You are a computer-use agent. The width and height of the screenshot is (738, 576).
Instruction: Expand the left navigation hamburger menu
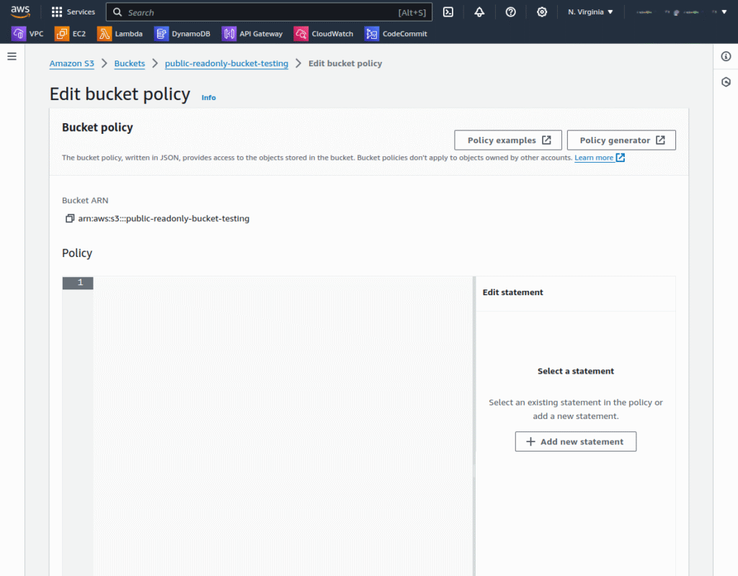tap(12, 56)
